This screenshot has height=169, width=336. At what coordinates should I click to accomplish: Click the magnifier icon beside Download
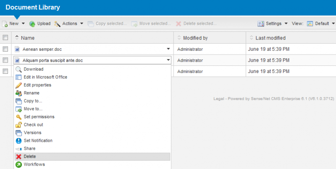click(x=18, y=69)
